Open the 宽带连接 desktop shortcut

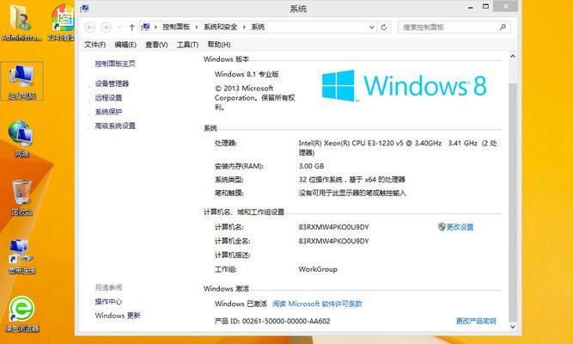(x=21, y=255)
